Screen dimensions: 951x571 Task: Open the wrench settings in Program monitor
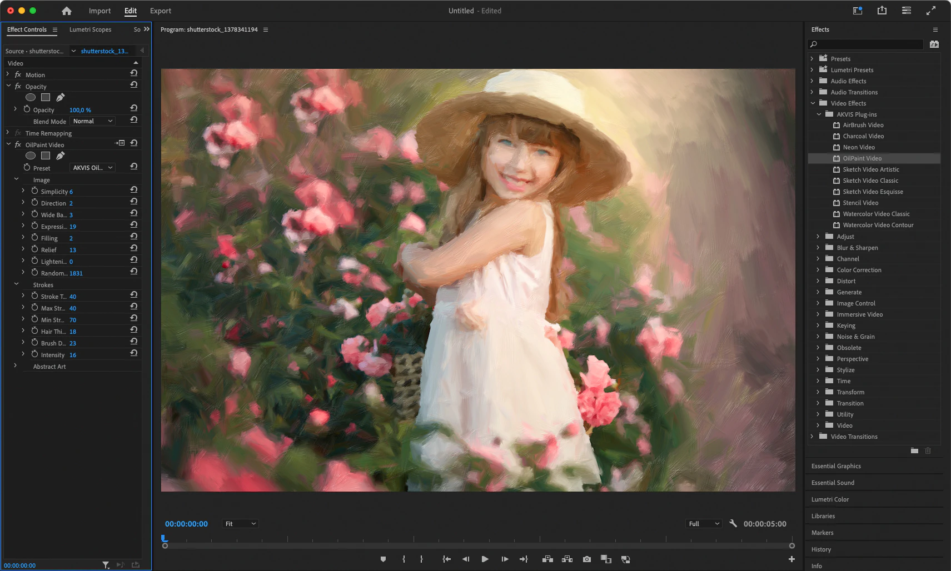733,523
